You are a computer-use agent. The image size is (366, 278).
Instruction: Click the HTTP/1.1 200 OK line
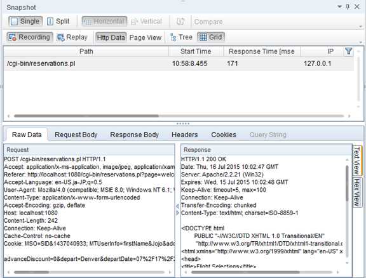click(203, 159)
